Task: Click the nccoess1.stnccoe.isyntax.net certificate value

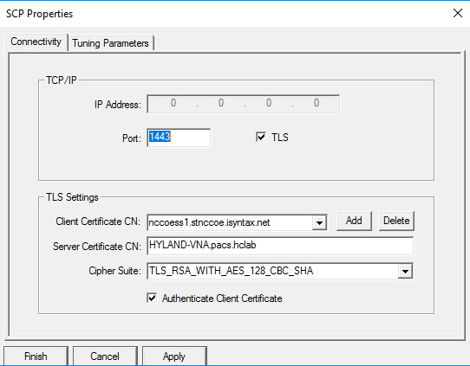Action: (209, 222)
